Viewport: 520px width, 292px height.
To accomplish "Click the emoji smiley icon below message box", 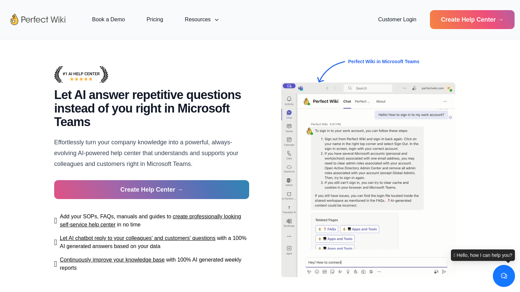I will pos(317,272).
